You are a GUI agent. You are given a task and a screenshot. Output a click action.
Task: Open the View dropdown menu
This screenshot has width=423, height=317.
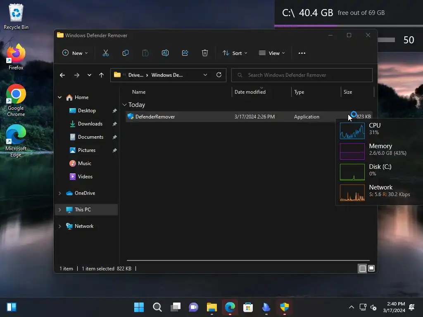pyautogui.click(x=272, y=53)
